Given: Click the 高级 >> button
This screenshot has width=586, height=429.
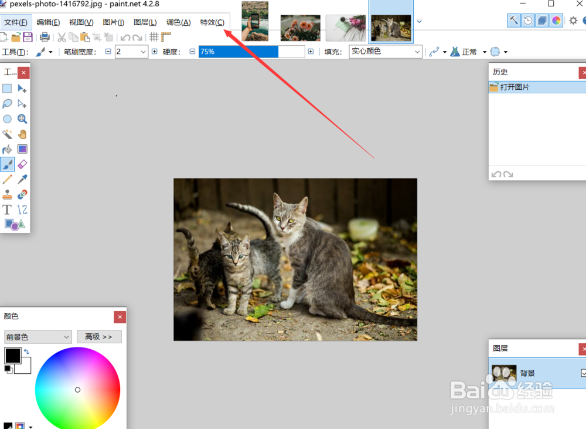Looking at the screenshot, I should 99,336.
